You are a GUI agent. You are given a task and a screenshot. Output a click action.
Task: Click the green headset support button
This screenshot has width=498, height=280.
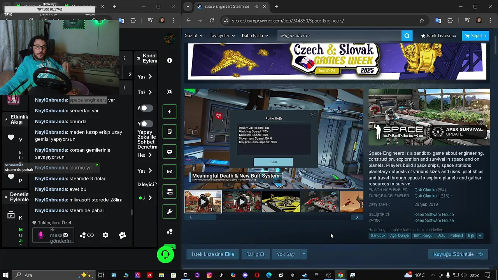tap(165, 255)
